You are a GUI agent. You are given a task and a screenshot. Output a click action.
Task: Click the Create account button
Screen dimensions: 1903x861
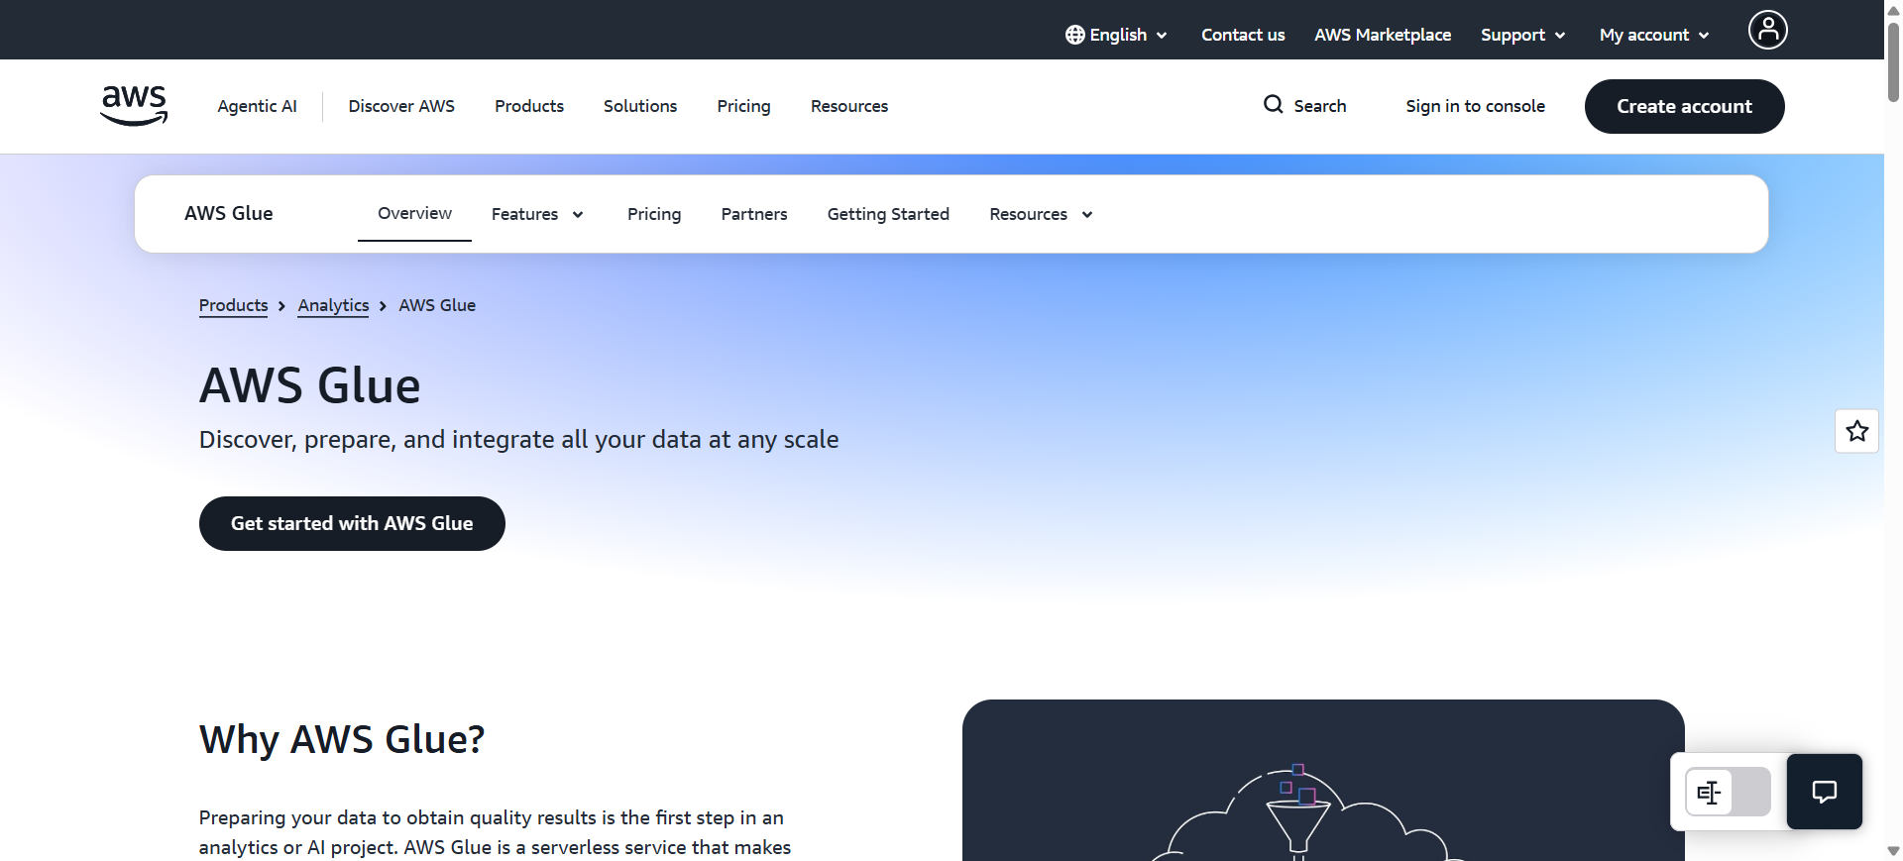click(1684, 106)
